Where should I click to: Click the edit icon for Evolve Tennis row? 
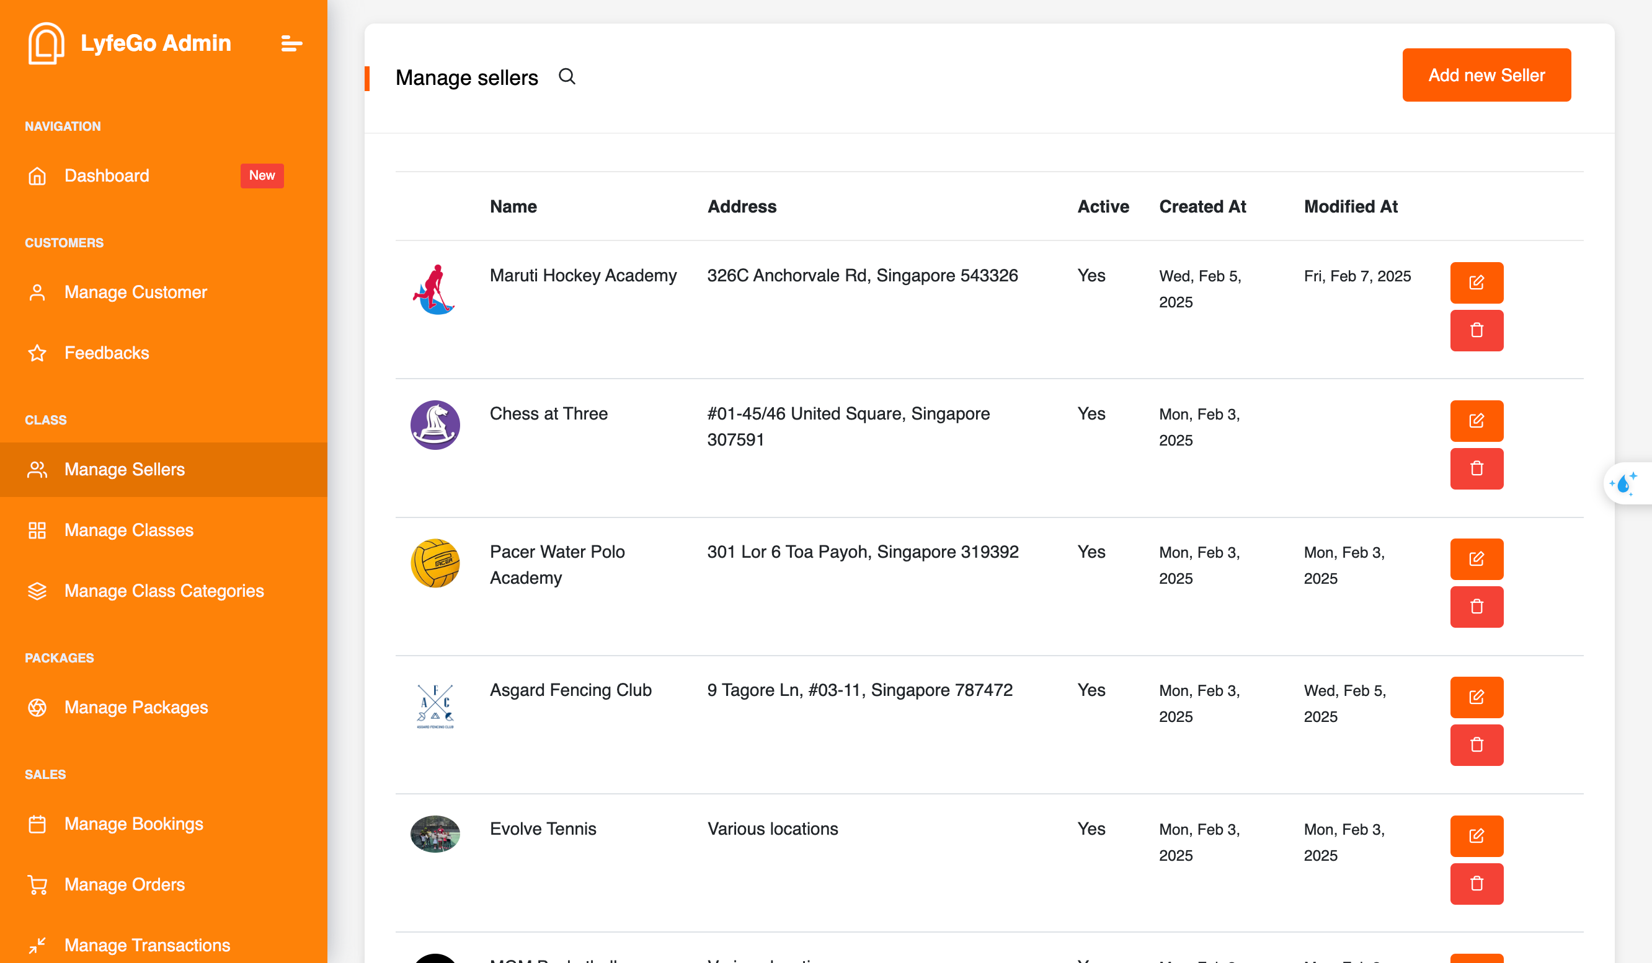pyautogui.click(x=1476, y=835)
